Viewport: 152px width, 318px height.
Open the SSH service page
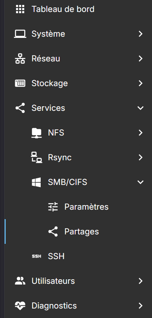click(x=56, y=256)
